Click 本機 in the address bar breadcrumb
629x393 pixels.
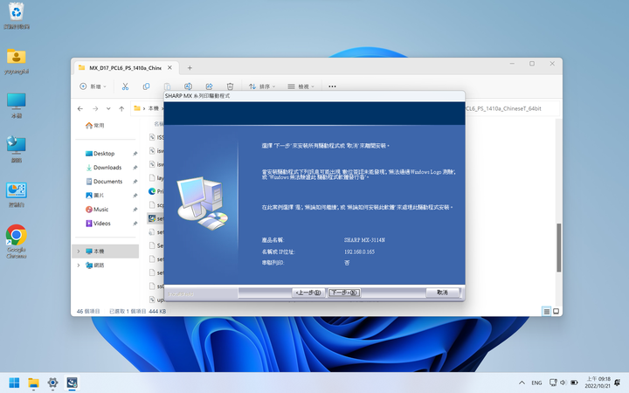pos(154,108)
